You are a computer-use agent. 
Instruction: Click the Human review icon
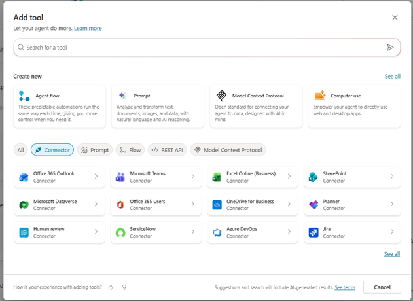click(24, 232)
